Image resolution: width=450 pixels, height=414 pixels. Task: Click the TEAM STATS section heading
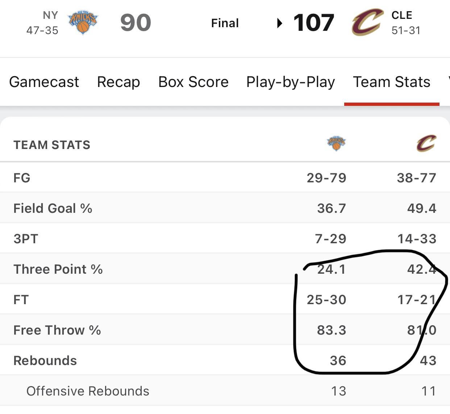coord(52,145)
